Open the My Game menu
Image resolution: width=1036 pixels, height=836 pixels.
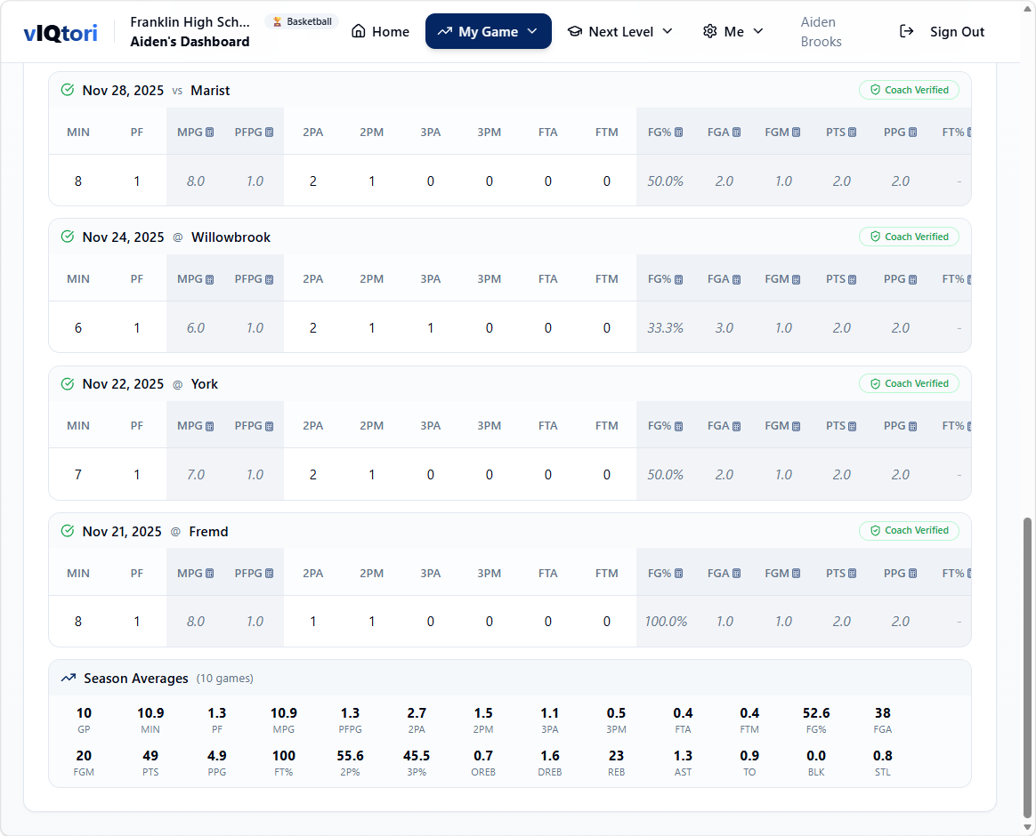[489, 31]
